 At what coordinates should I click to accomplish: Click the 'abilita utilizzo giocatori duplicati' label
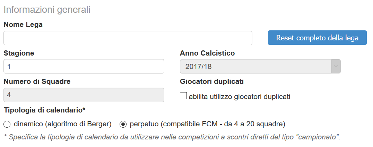click(240, 97)
